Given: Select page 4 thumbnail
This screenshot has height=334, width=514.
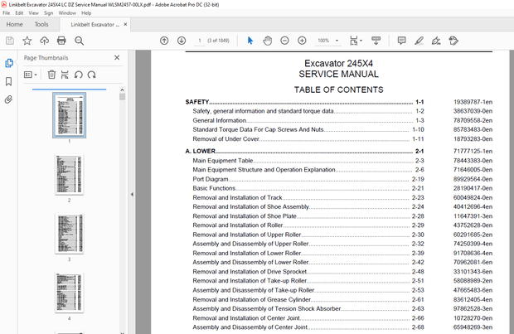Looking at the screenshot, I should click(69, 293).
